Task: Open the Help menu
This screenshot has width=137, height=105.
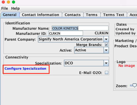Action: [x=16, y=8]
